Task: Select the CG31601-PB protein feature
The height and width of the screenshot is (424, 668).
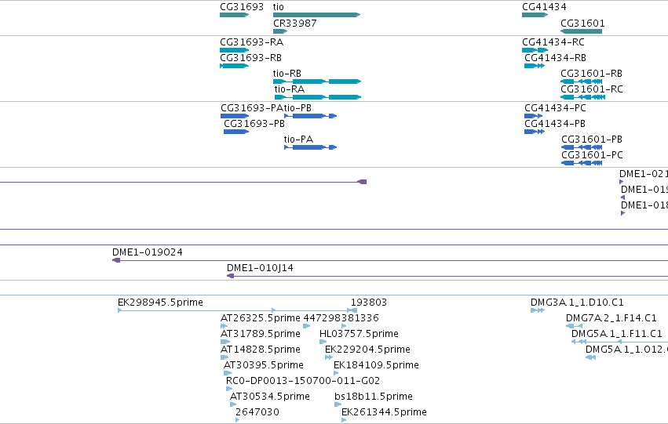Action: coord(582,147)
